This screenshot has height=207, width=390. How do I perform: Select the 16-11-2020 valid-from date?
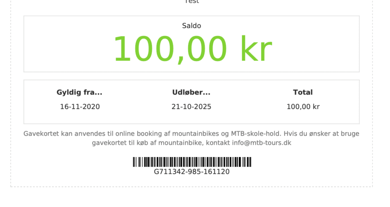click(x=80, y=107)
